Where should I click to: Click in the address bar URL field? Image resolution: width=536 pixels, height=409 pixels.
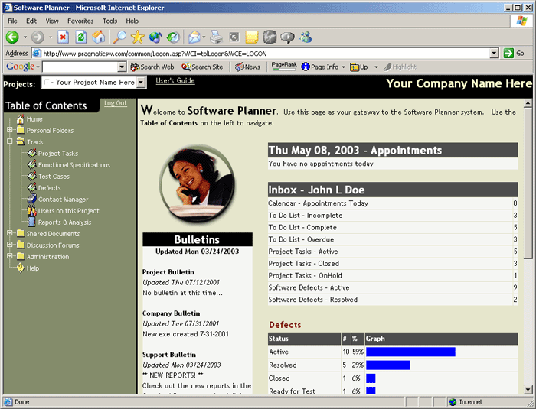click(x=262, y=54)
